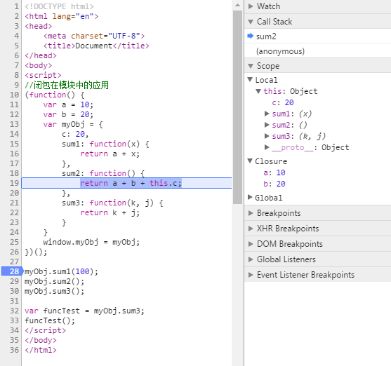Expand the Watch section
The height and width of the screenshot is (366, 391).
click(251, 6)
